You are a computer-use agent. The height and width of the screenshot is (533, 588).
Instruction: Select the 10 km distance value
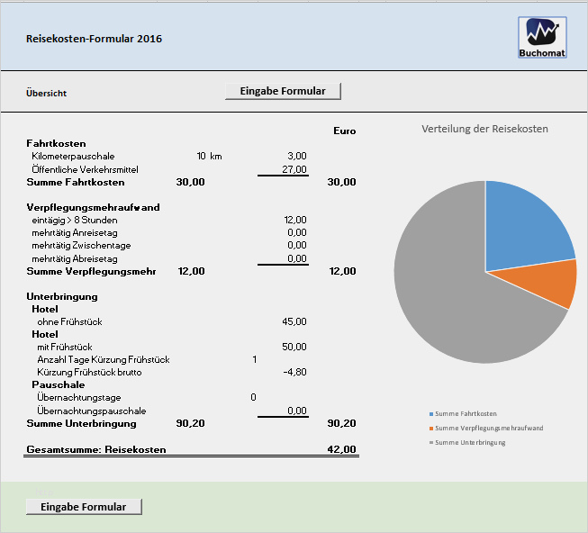pos(209,156)
